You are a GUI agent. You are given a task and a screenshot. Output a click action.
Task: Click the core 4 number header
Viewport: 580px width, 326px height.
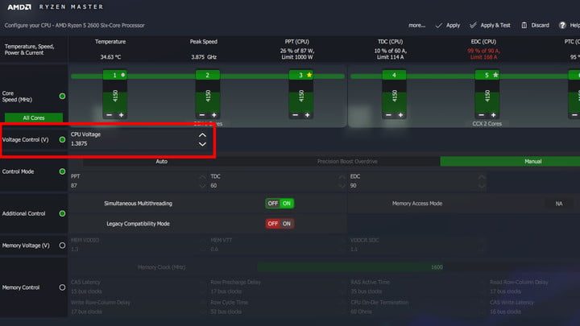tap(394, 75)
